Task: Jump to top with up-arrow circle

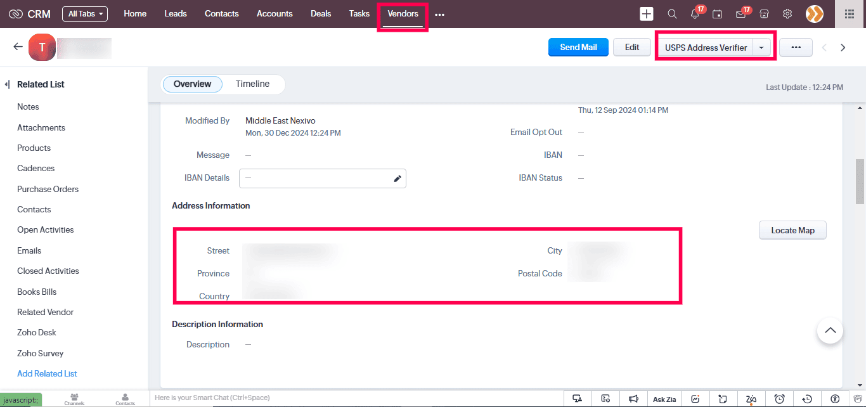Action: 830,330
